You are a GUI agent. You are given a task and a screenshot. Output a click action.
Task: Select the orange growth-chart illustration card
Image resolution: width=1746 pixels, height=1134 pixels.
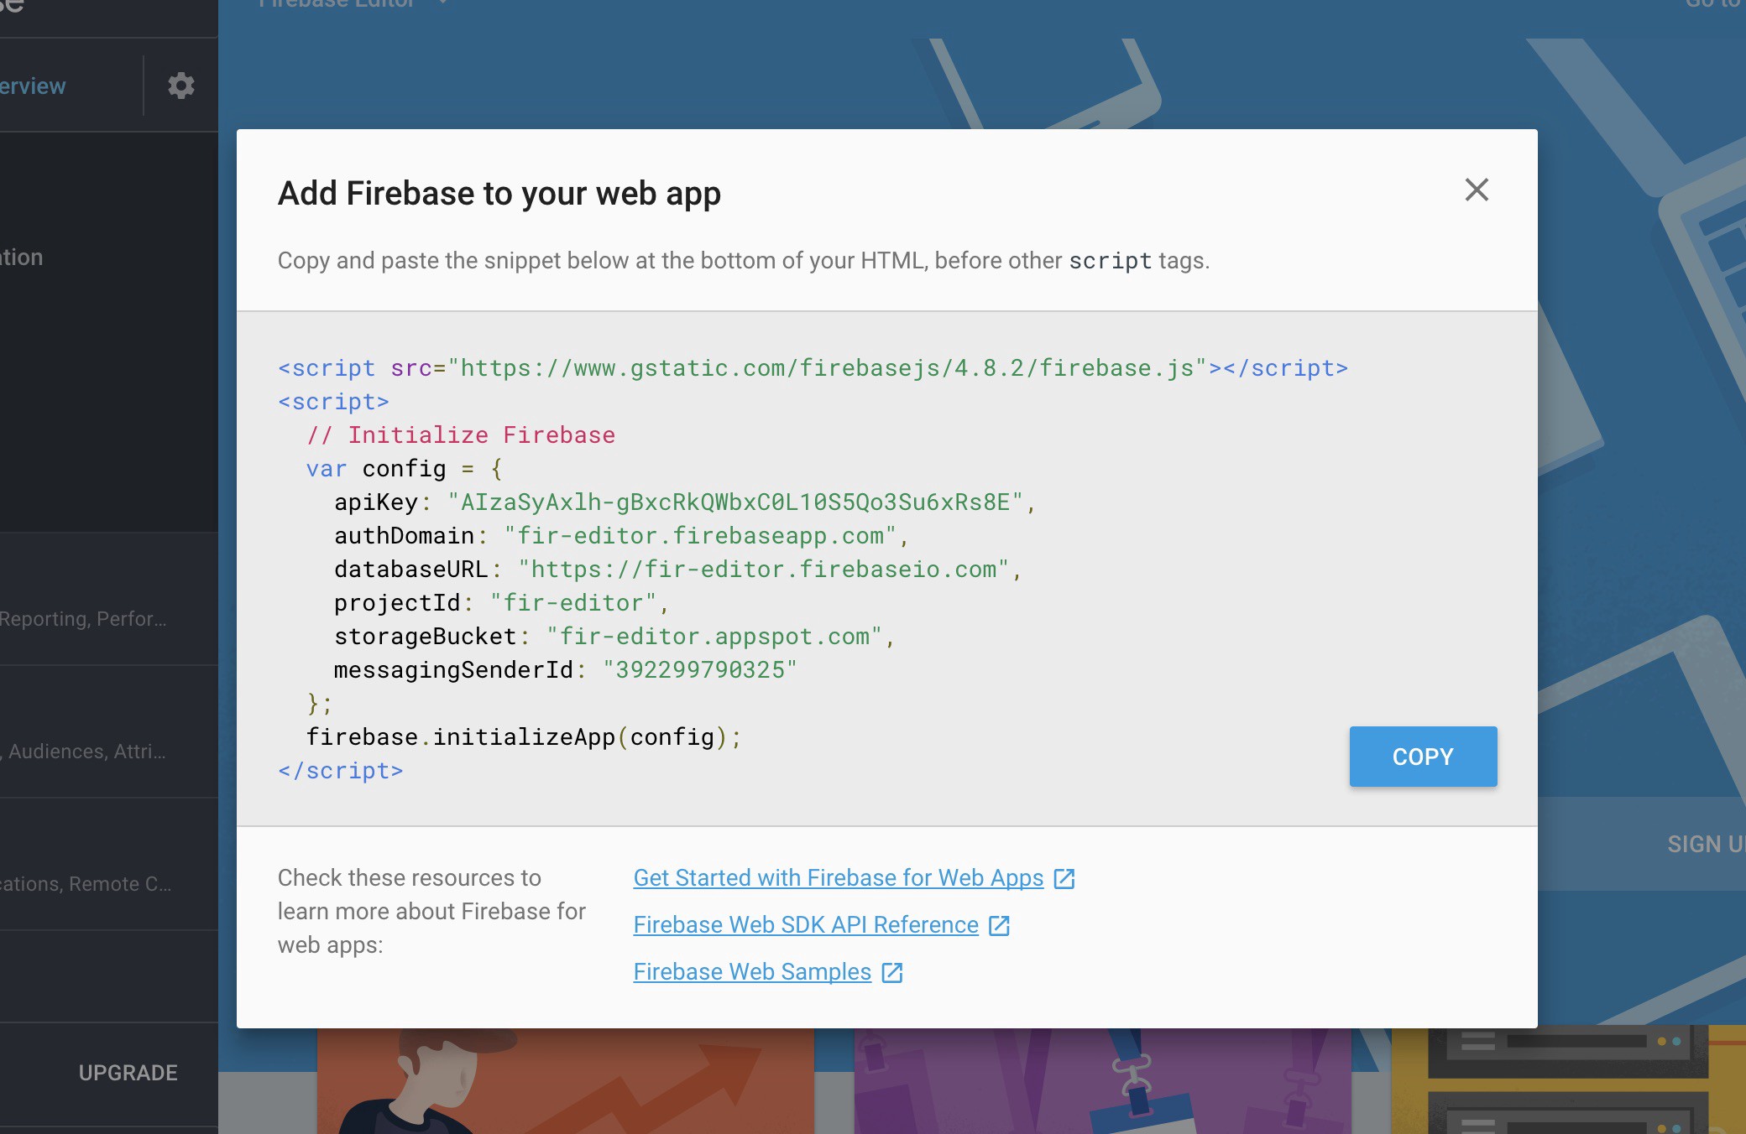[x=565, y=1082]
